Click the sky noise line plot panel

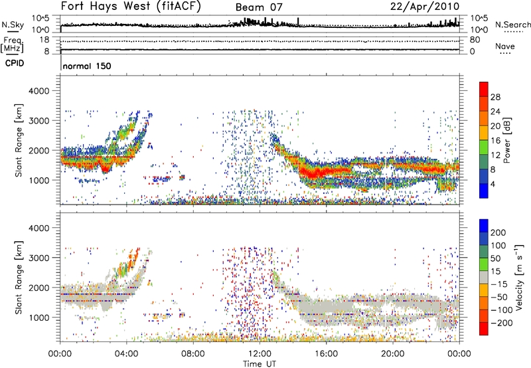260,24
